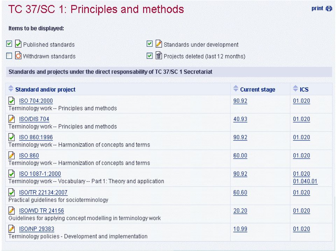The width and height of the screenshot is (336, 251).
Task: Open the ISO/TR 22134:2007 link
Action: [43, 192]
